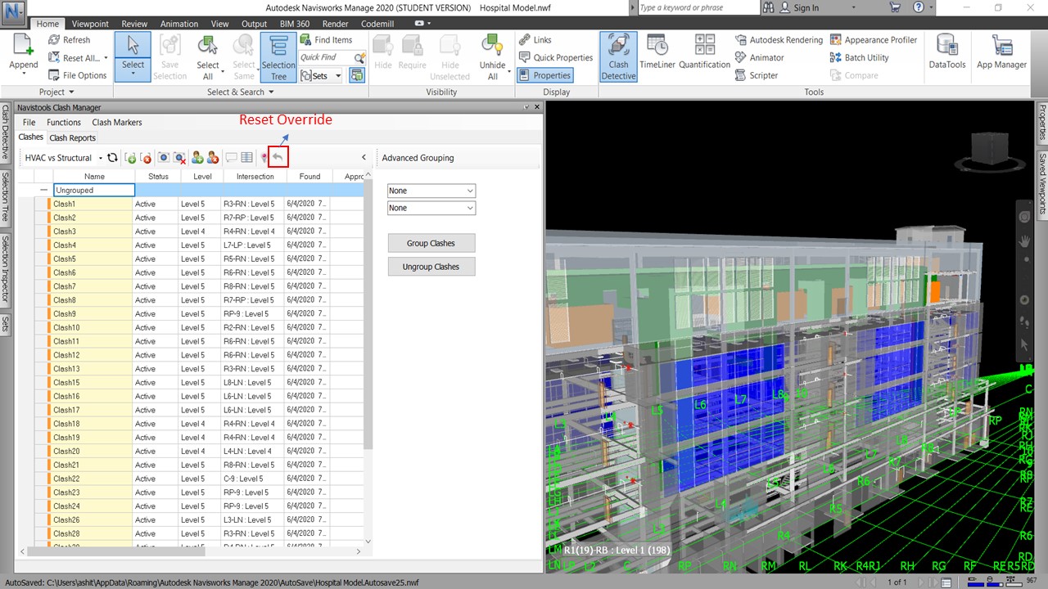Click the Navisworks application menu button
The image size is (1048, 589).
tap(14, 11)
